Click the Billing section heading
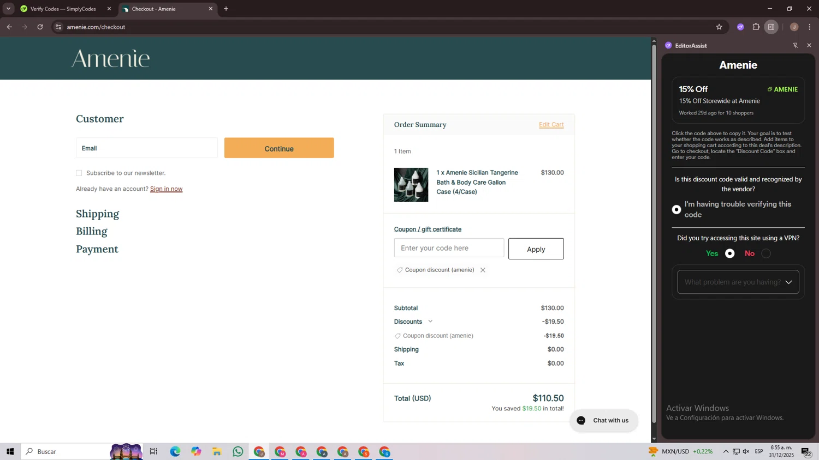 [x=92, y=231]
